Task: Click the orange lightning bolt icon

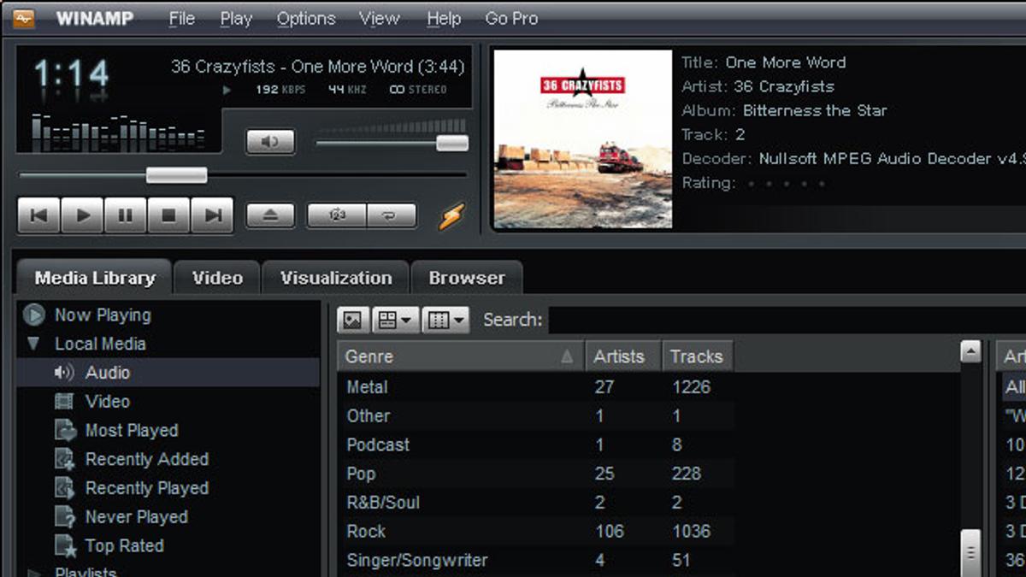Action: pyautogui.click(x=451, y=216)
